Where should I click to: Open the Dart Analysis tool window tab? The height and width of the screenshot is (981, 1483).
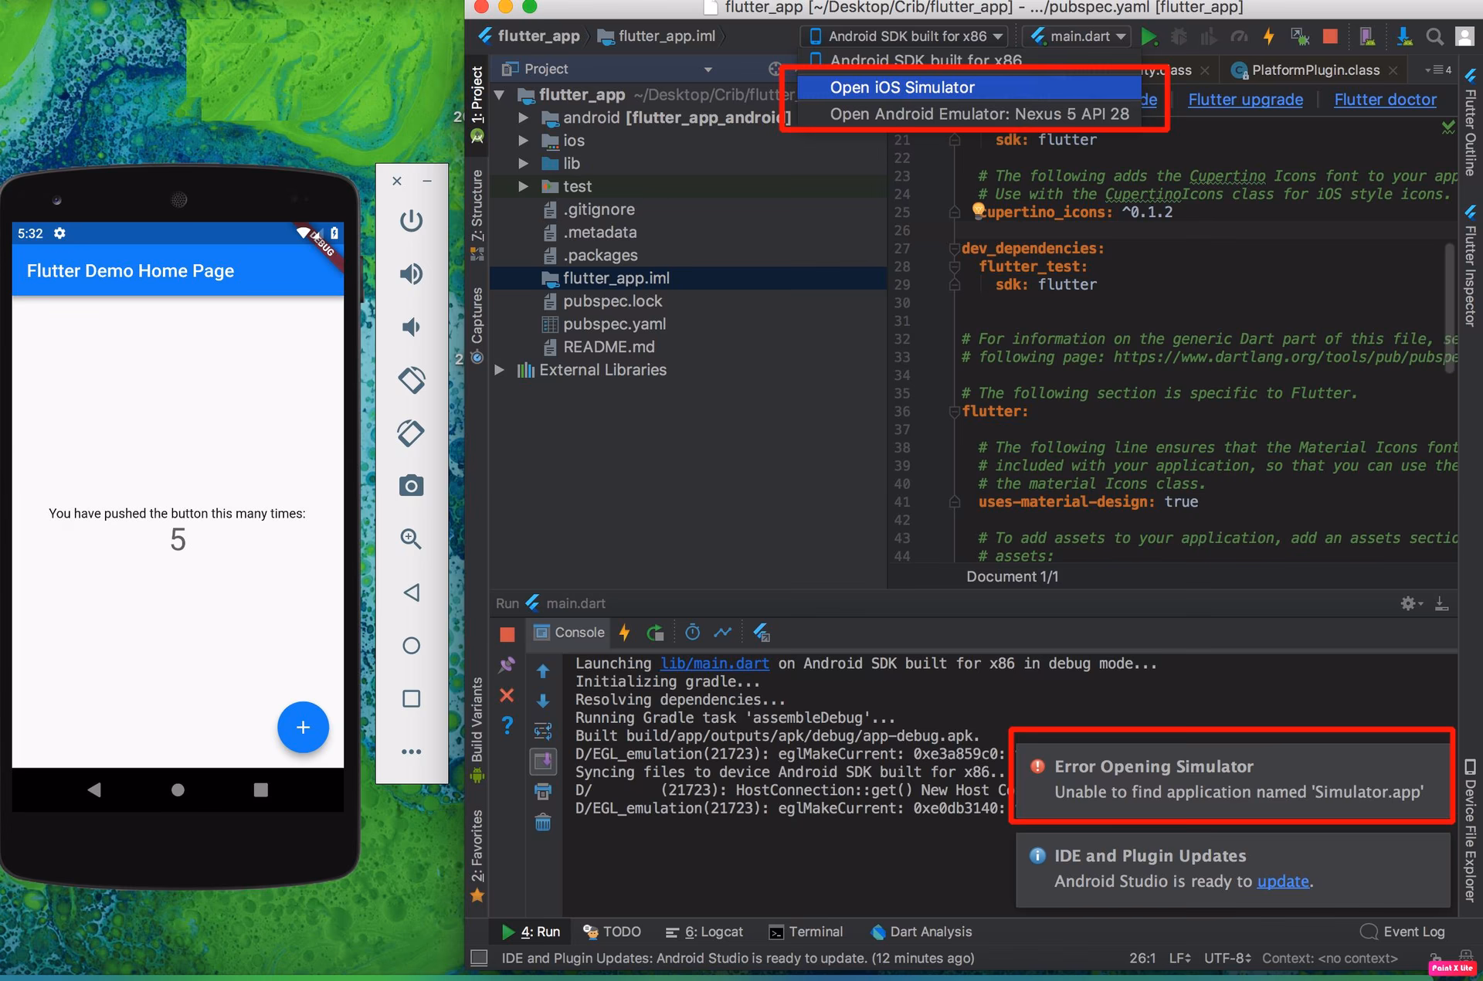pyautogui.click(x=921, y=932)
